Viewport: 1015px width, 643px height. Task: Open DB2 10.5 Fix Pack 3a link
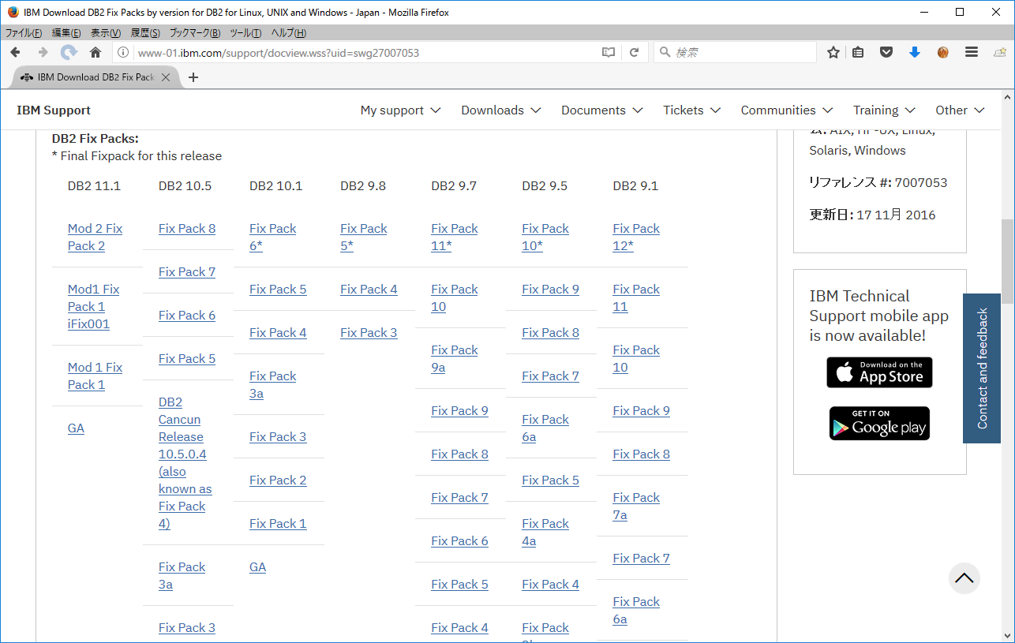coord(182,575)
